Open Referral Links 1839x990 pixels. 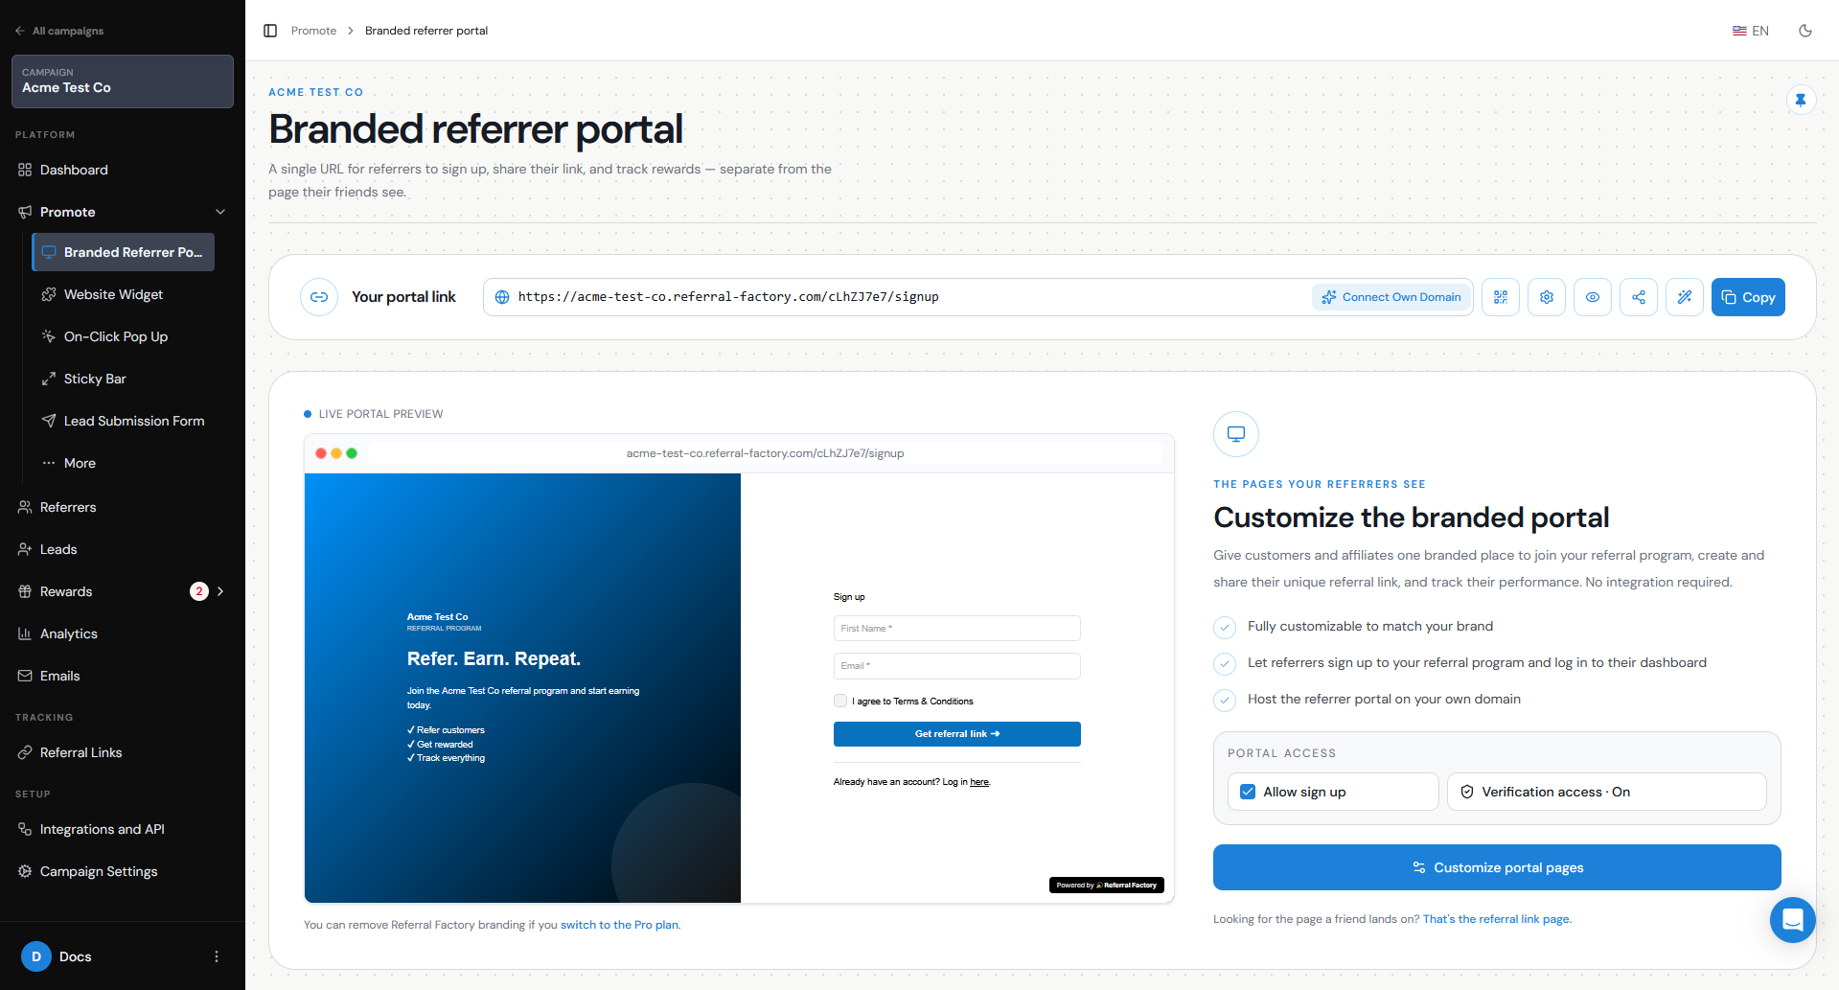pos(123,752)
